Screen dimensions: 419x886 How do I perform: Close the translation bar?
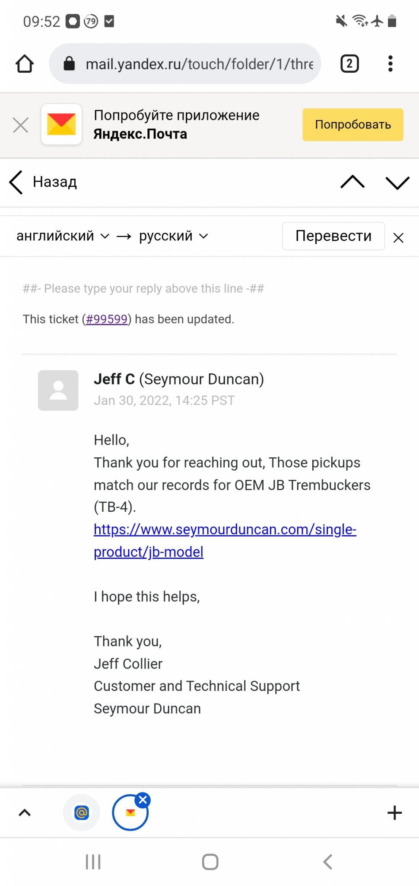pyautogui.click(x=398, y=238)
